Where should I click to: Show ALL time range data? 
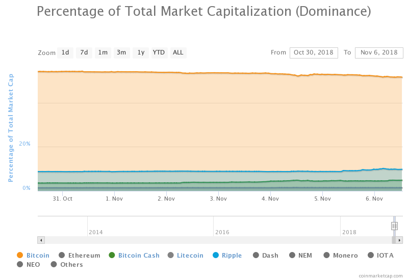[178, 52]
